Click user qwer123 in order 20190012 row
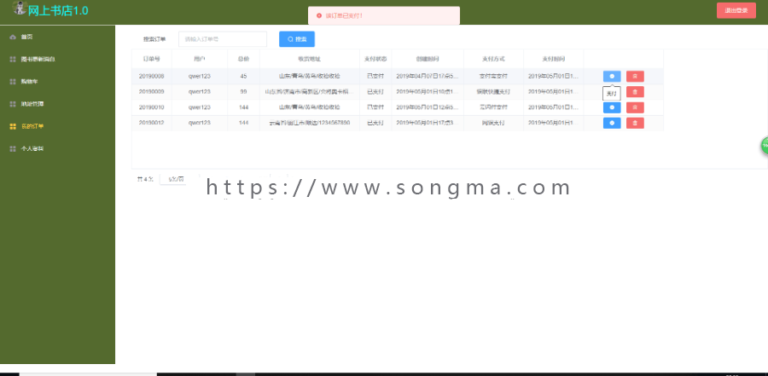 point(200,123)
